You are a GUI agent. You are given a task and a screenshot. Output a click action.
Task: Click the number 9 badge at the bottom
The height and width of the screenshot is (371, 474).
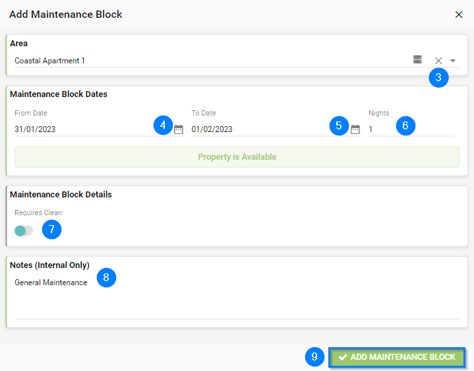314,357
